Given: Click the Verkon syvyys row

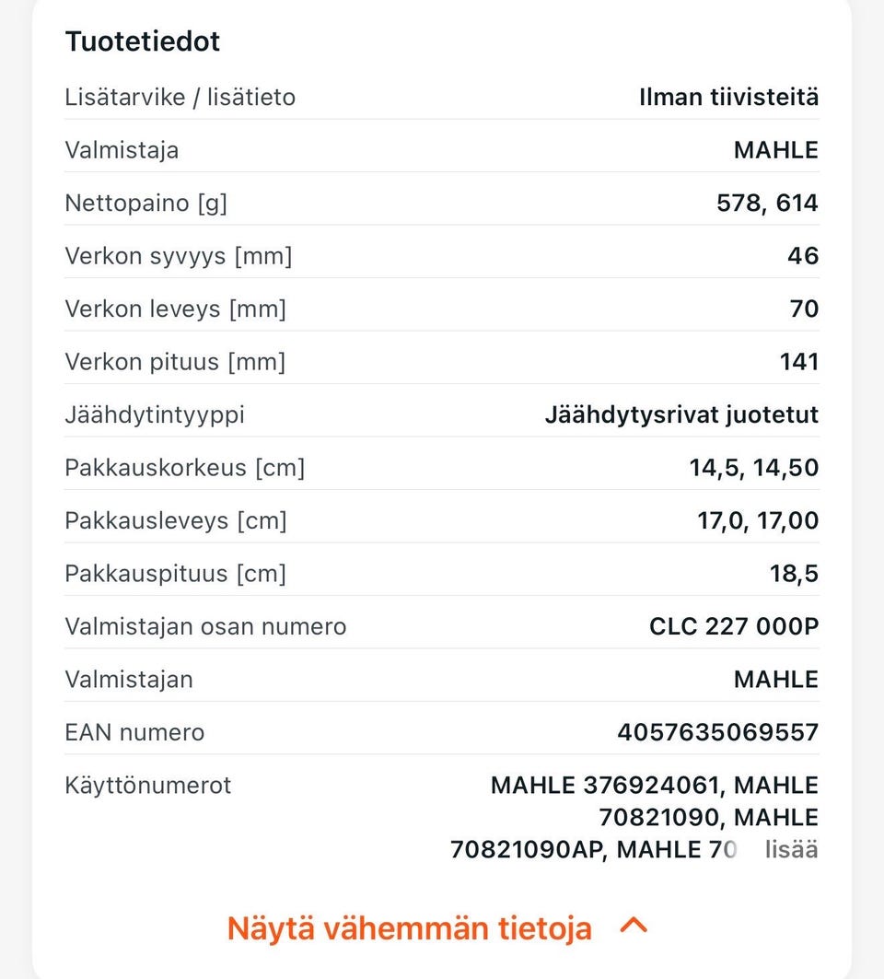Looking at the screenshot, I should point(442,256).
